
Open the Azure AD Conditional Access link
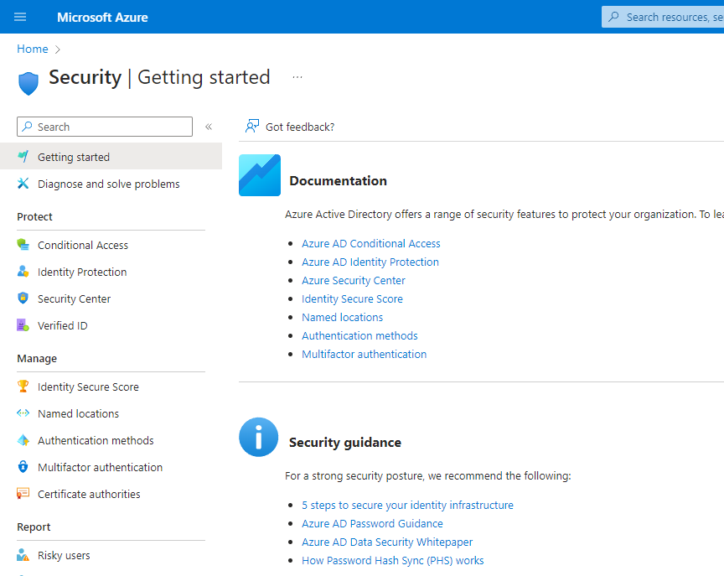pyautogui.click(x=370, y=243)
